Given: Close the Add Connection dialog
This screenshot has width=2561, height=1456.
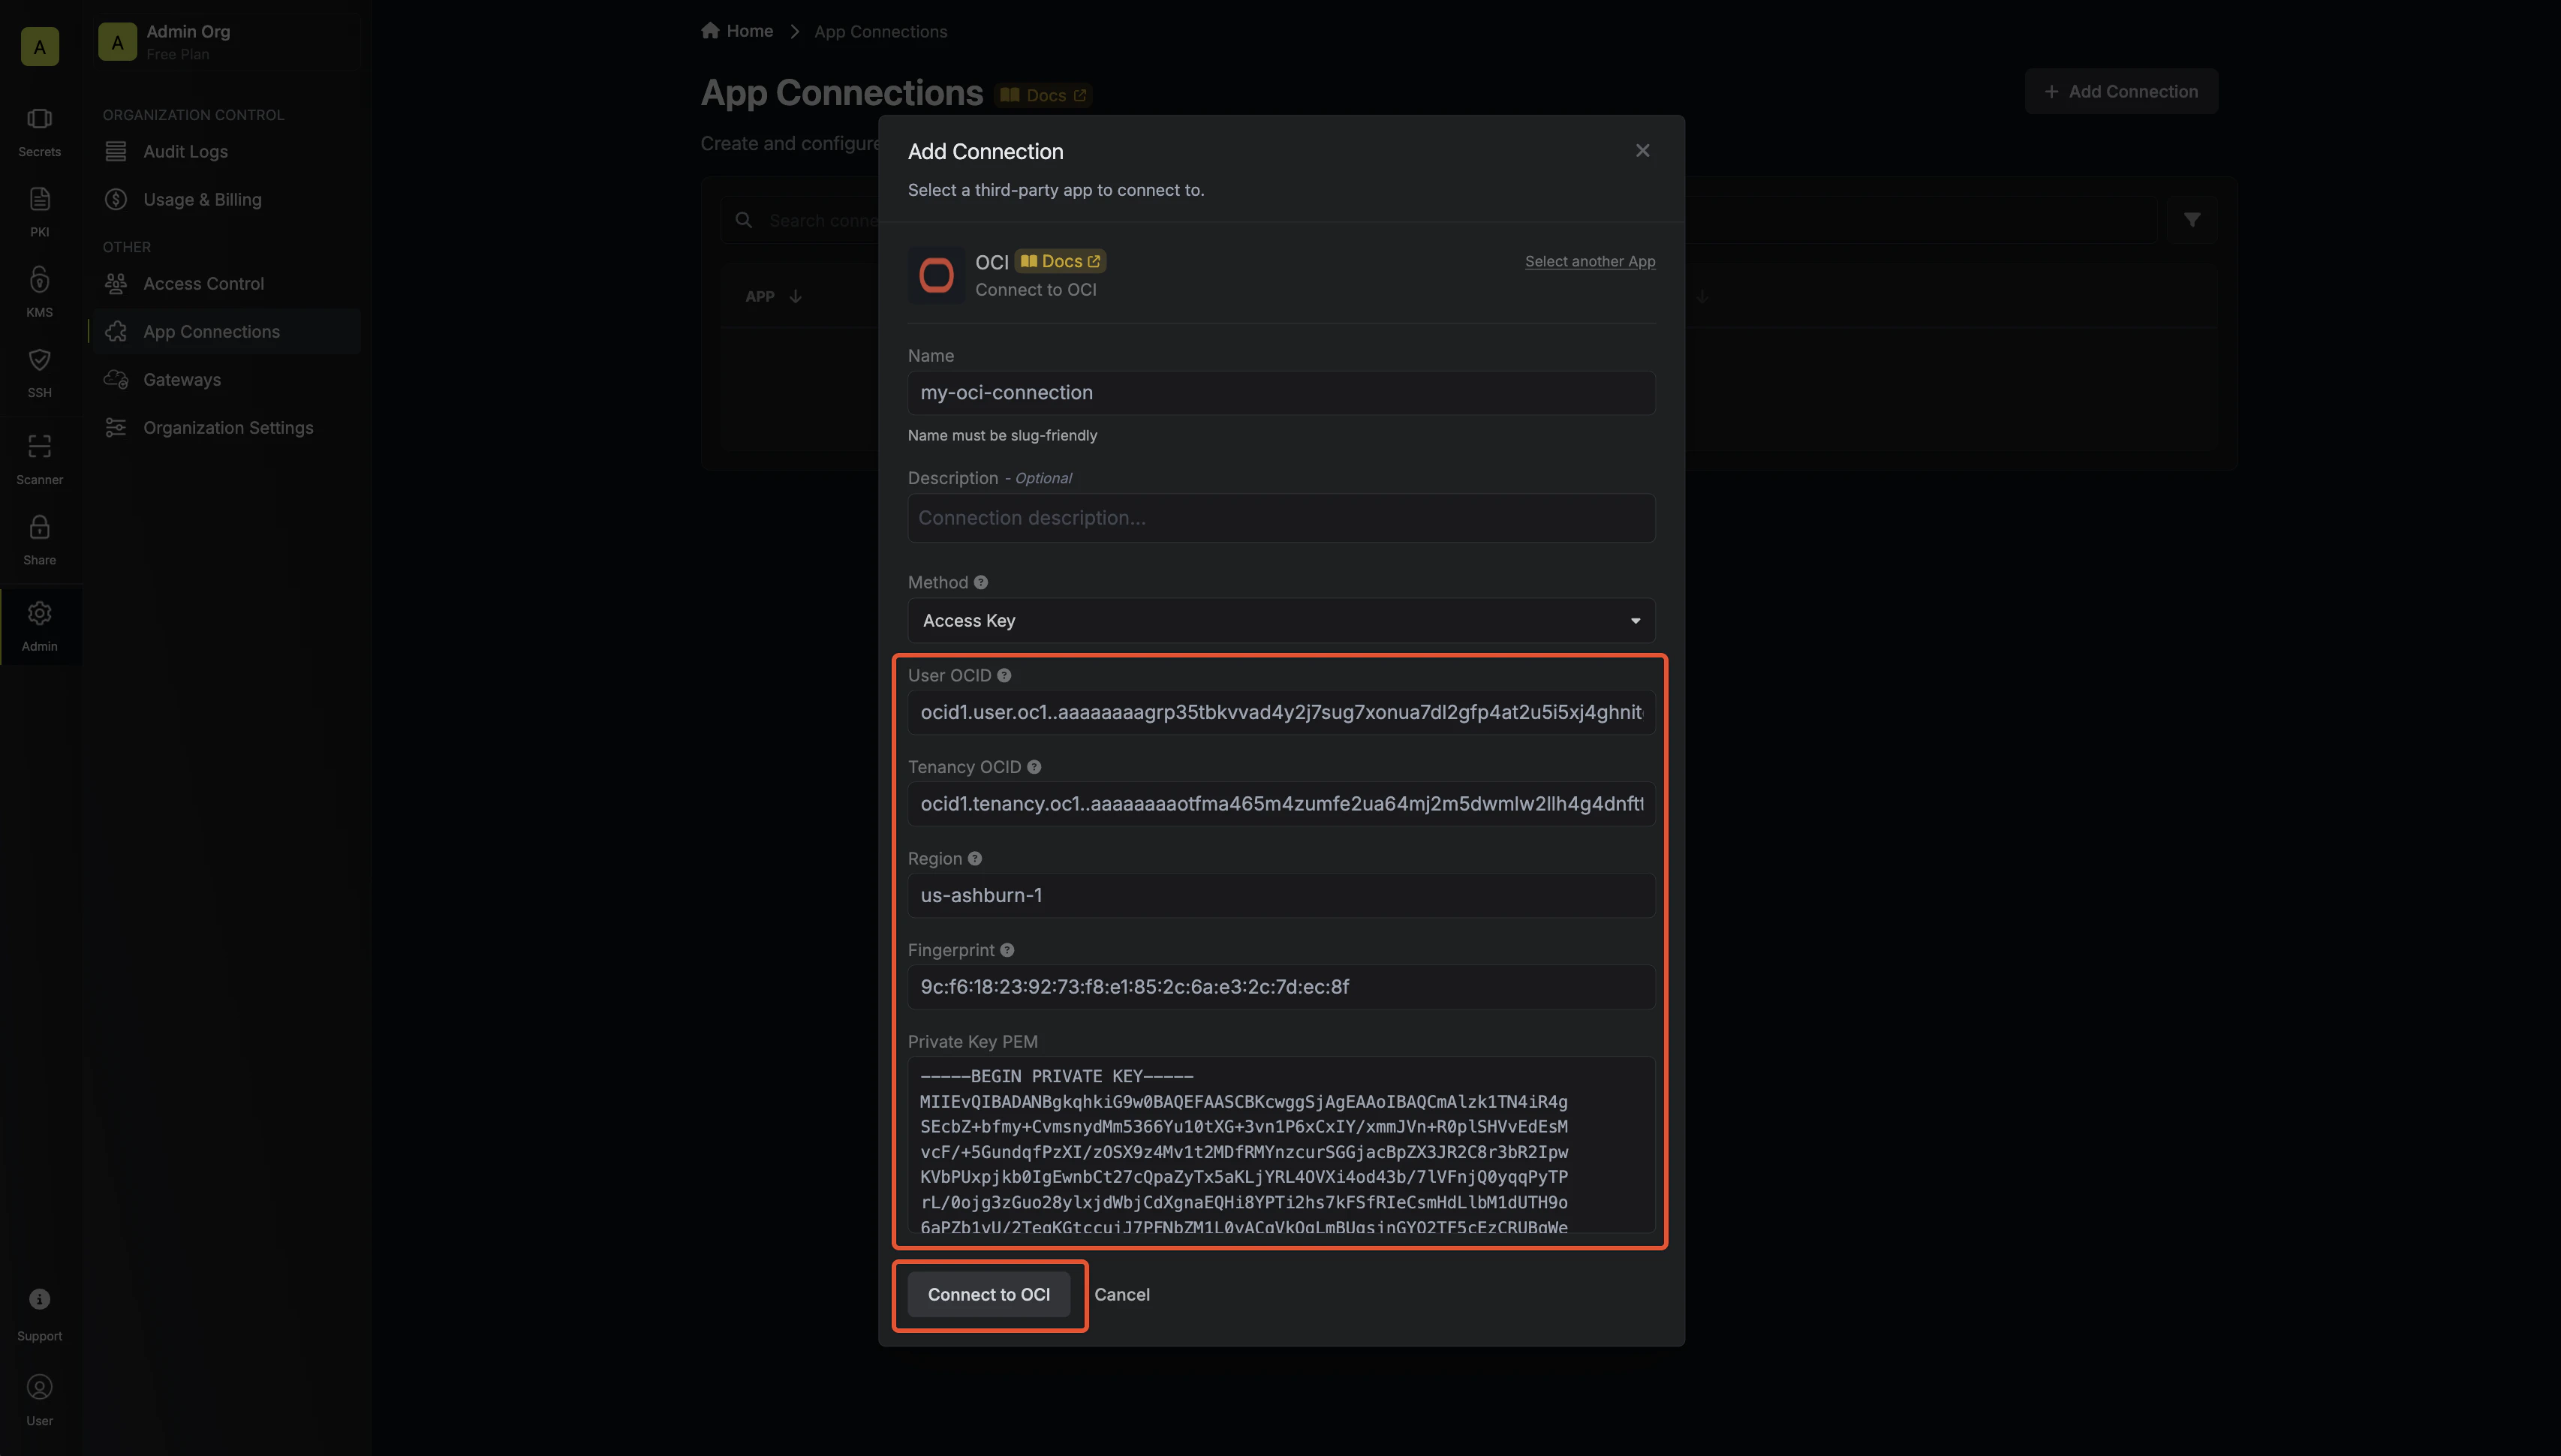Looking at the screenshot, I should [x=1642, y=150].
